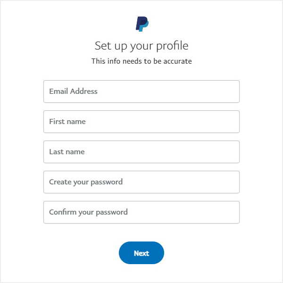Click the 'First name' placeholder label
The image size is (283, 283).
(x=67, y=122)
